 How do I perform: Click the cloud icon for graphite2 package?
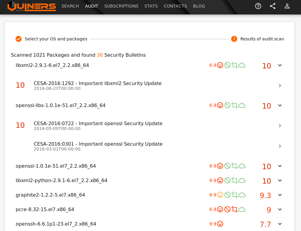[x=241, y=195]
